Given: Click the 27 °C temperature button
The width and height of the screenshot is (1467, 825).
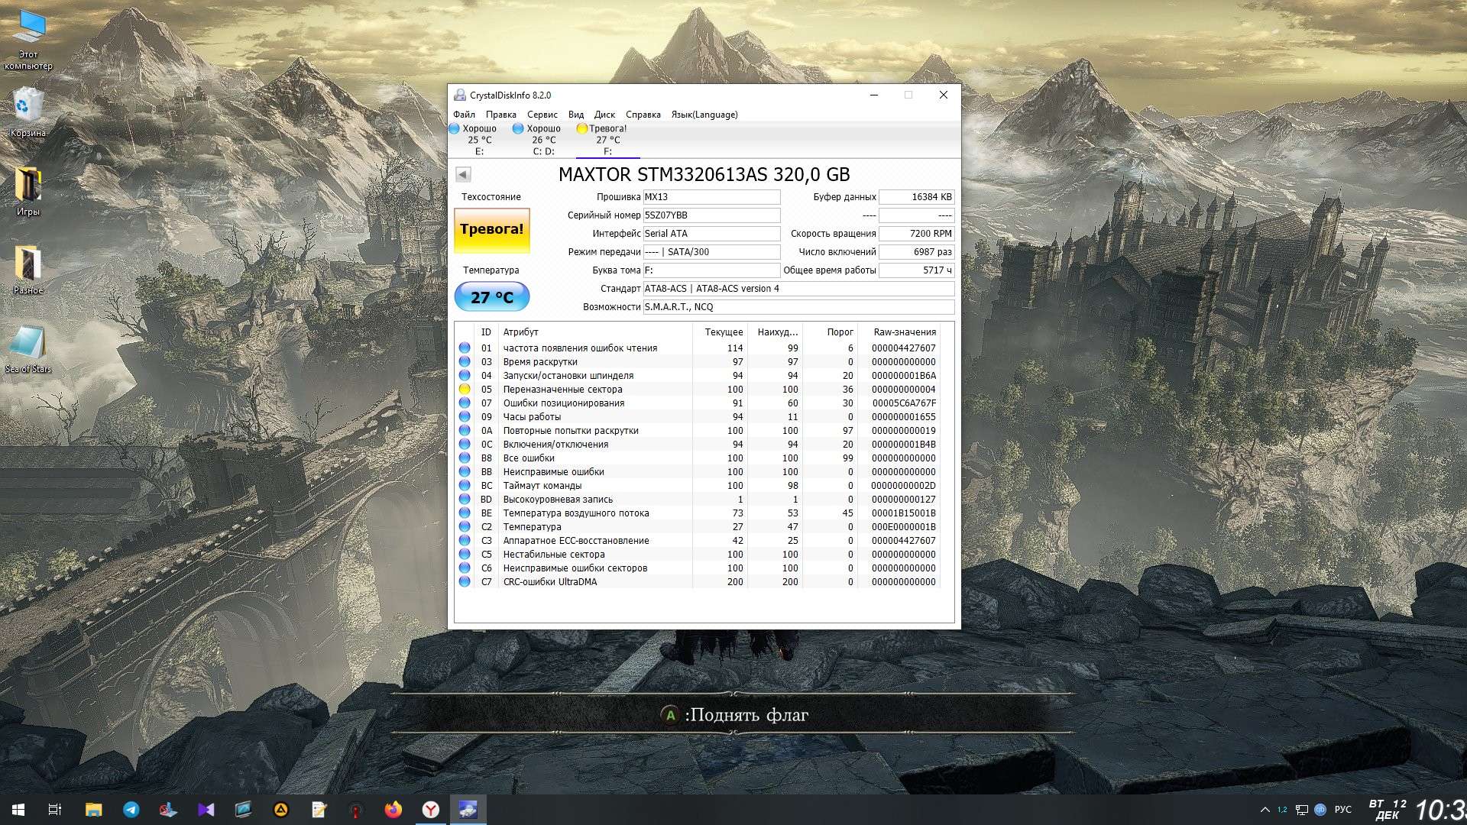Looking at the screenshot, I should (491, 297).
